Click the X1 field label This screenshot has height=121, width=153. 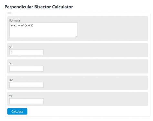11,47
